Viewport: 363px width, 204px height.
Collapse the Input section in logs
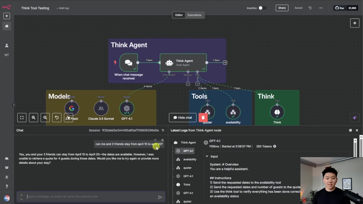pyautogui.click(x=207, y=157)
